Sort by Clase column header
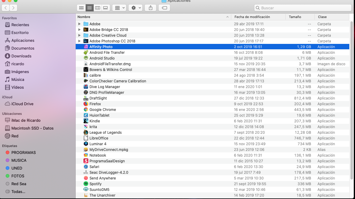Screen dimensions: 355x199 332,17
